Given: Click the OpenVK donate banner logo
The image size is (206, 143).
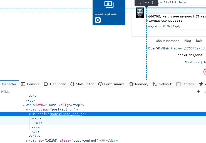Looking at the screenshot, I should [x=98, y=20].
